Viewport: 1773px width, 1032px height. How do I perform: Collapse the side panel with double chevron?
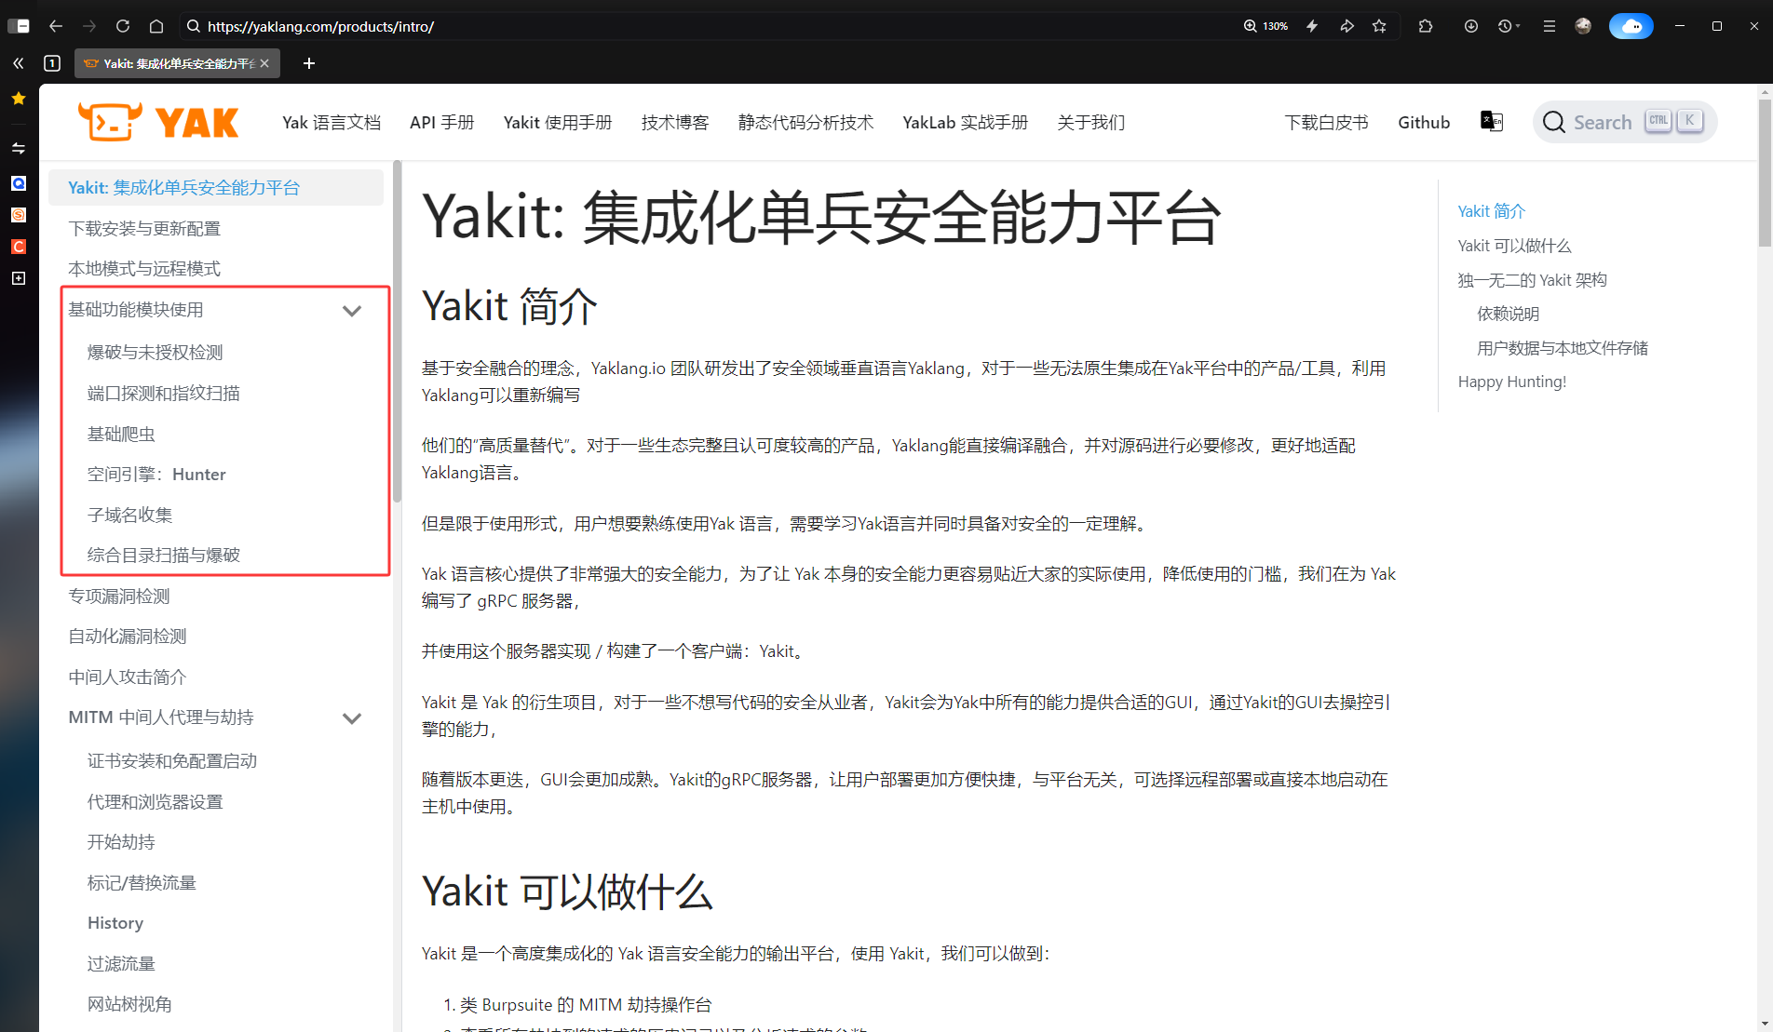pyautogui.click(x=19, y=63)
